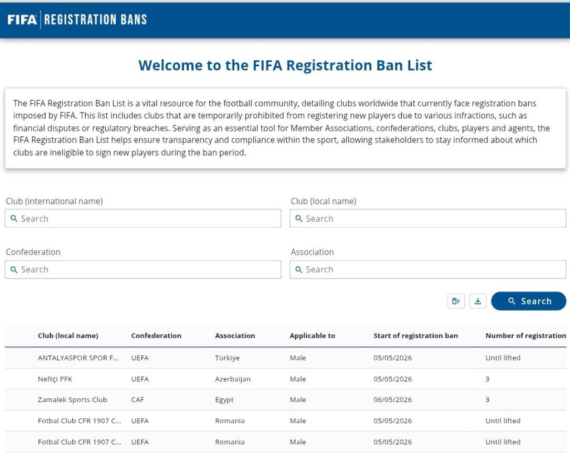Sort by Association column header
Image resolution: width=570 pixels, height=455 pixels.
pos(235,336)
